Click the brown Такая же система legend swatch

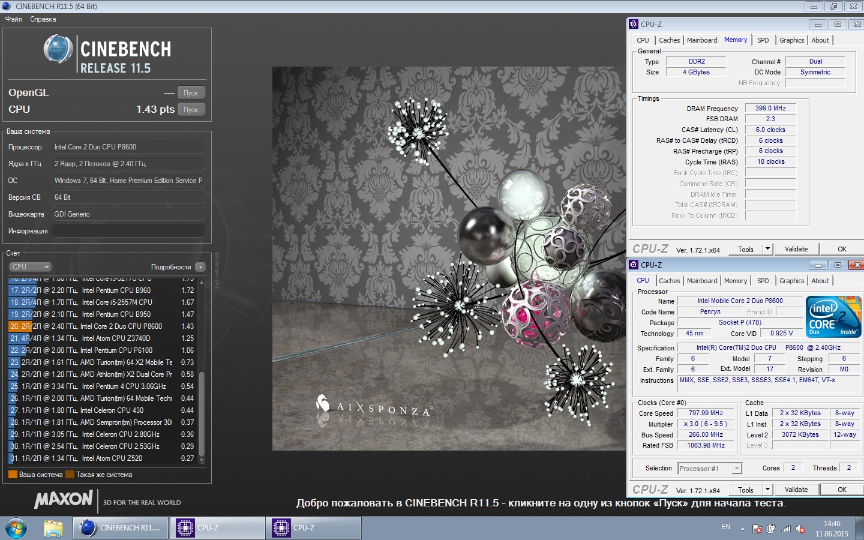pyautogui.click(x=70, y=475)
